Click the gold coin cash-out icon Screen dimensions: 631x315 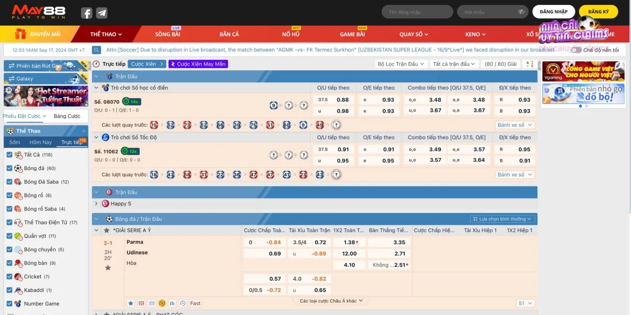pyautogui.click(x=162, y=303)
